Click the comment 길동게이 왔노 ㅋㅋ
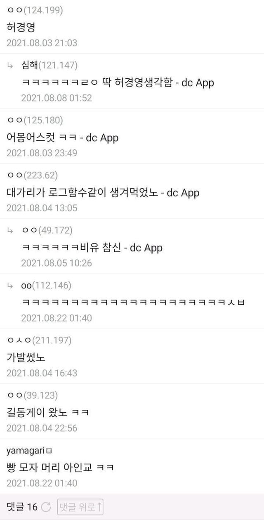 click(x=48, y=412)
